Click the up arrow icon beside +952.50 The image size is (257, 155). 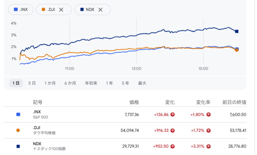tap(172, 146)
